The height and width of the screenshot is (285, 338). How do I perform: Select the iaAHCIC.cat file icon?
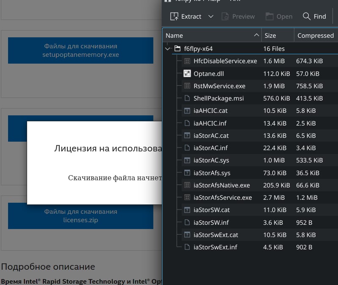(x=187, y=111)
